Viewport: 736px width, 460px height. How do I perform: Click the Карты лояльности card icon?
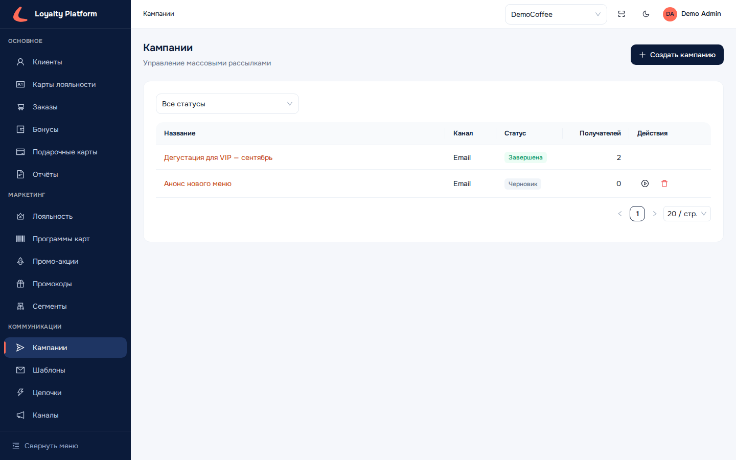tap(20, 84)
